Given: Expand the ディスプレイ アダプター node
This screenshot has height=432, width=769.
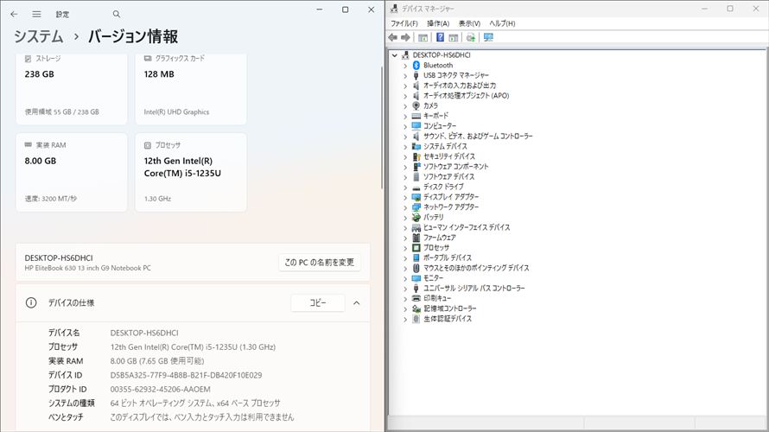Looking at the screenshot, I should tap(405, 197).
